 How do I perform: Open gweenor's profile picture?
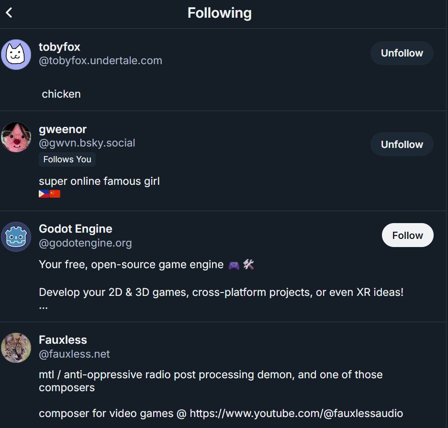pyautogui.click(x=16, y=137)
